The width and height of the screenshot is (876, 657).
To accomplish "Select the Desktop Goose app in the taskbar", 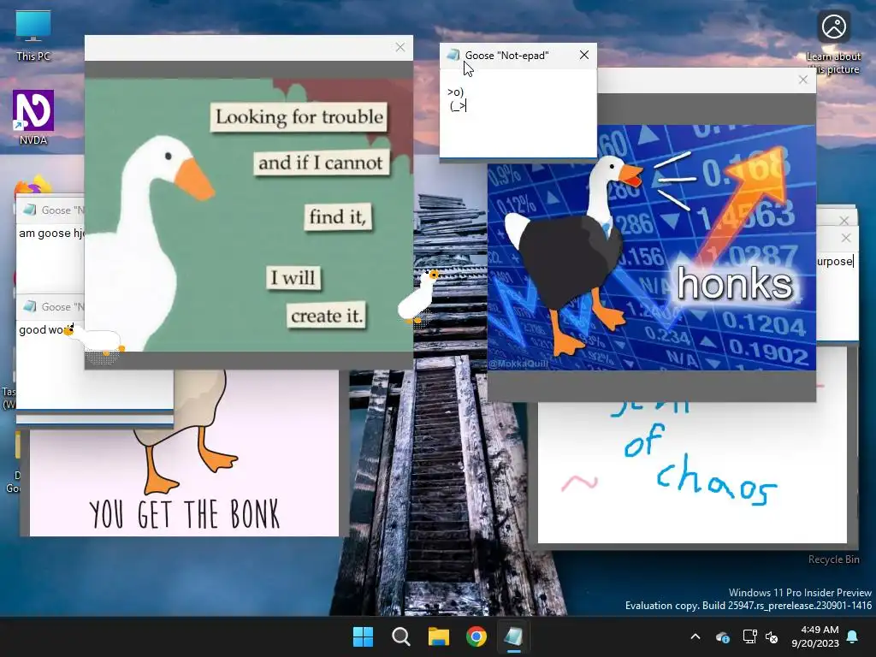I will (513, 636).
